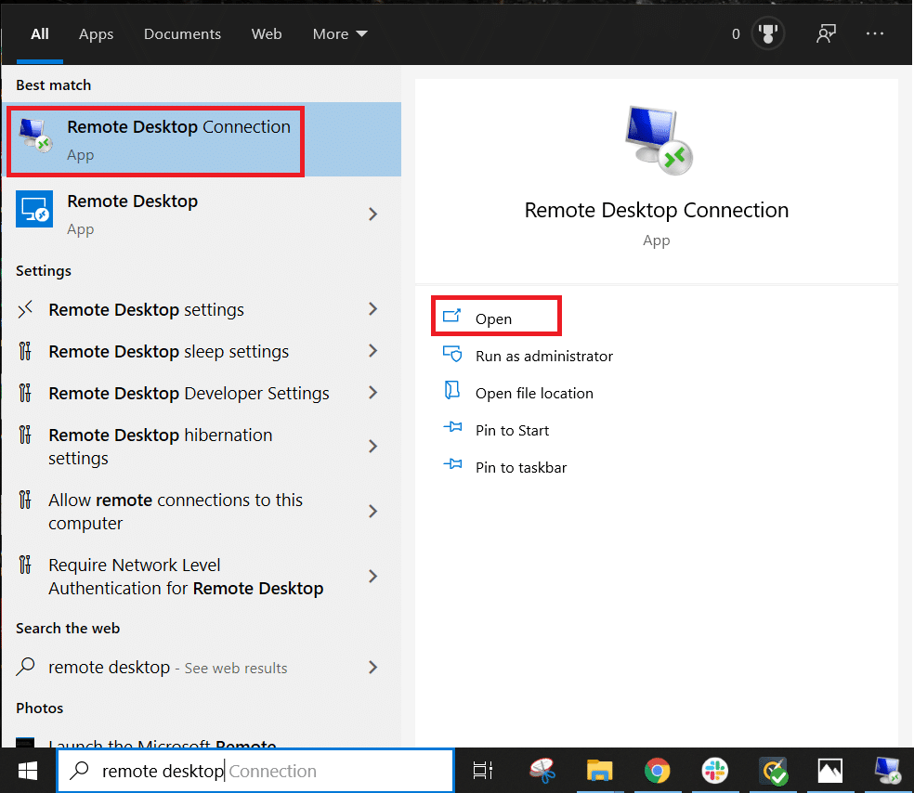Open File Explorer from the taskbar
Viewport: 914px width, 793px height.
[599, 771]
